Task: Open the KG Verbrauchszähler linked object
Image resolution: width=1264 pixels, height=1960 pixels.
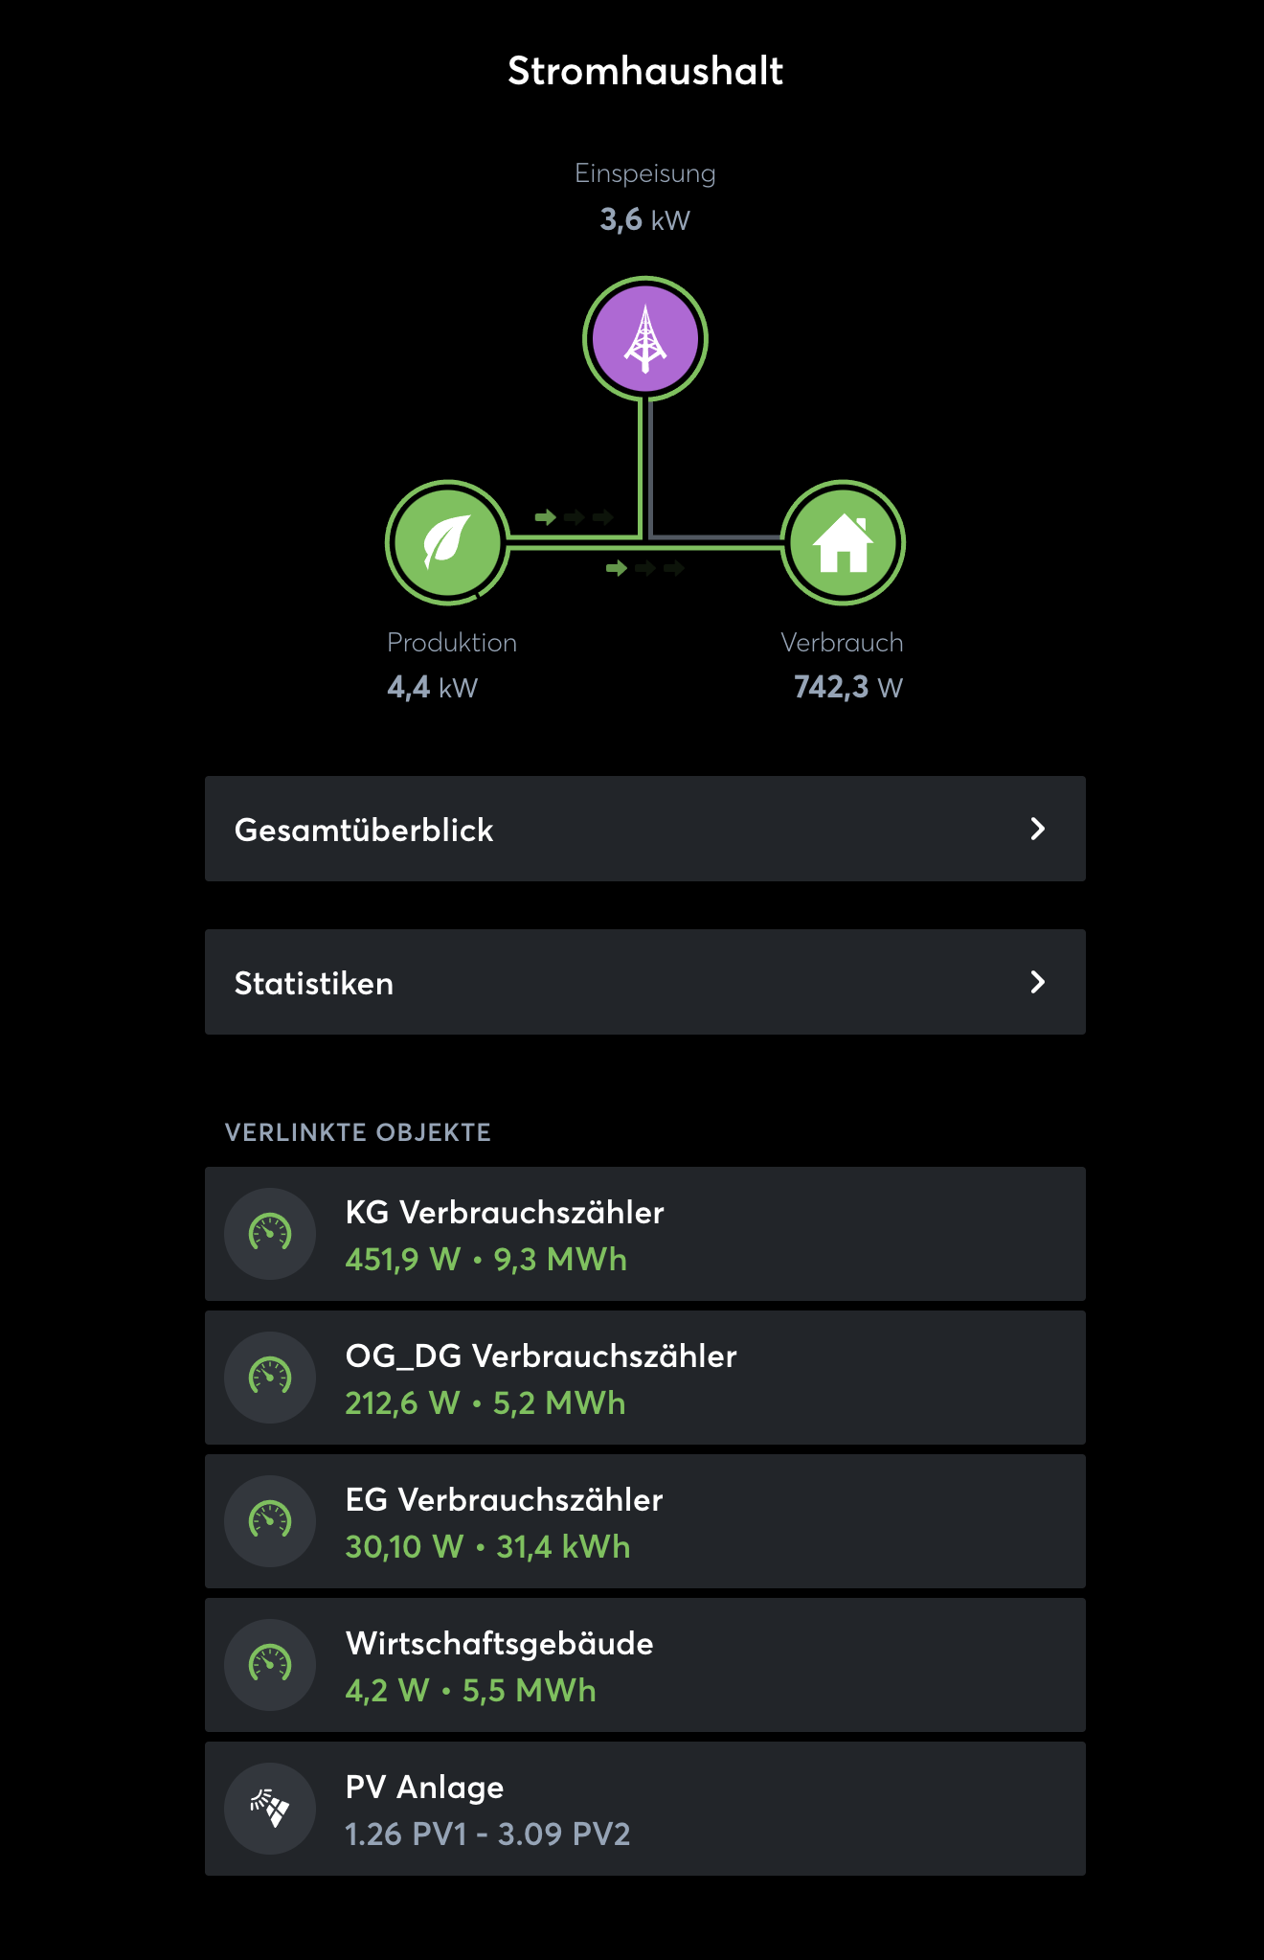Action: click(670, 1234)
